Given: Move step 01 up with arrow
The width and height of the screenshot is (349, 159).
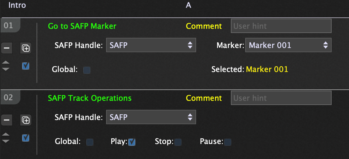Looking at the screenshot, I should pyautogui.click(x=6, y=63).
